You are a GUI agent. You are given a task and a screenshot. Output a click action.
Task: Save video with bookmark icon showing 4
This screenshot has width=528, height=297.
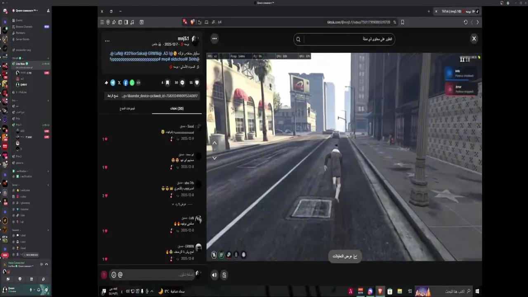[167, 82]
